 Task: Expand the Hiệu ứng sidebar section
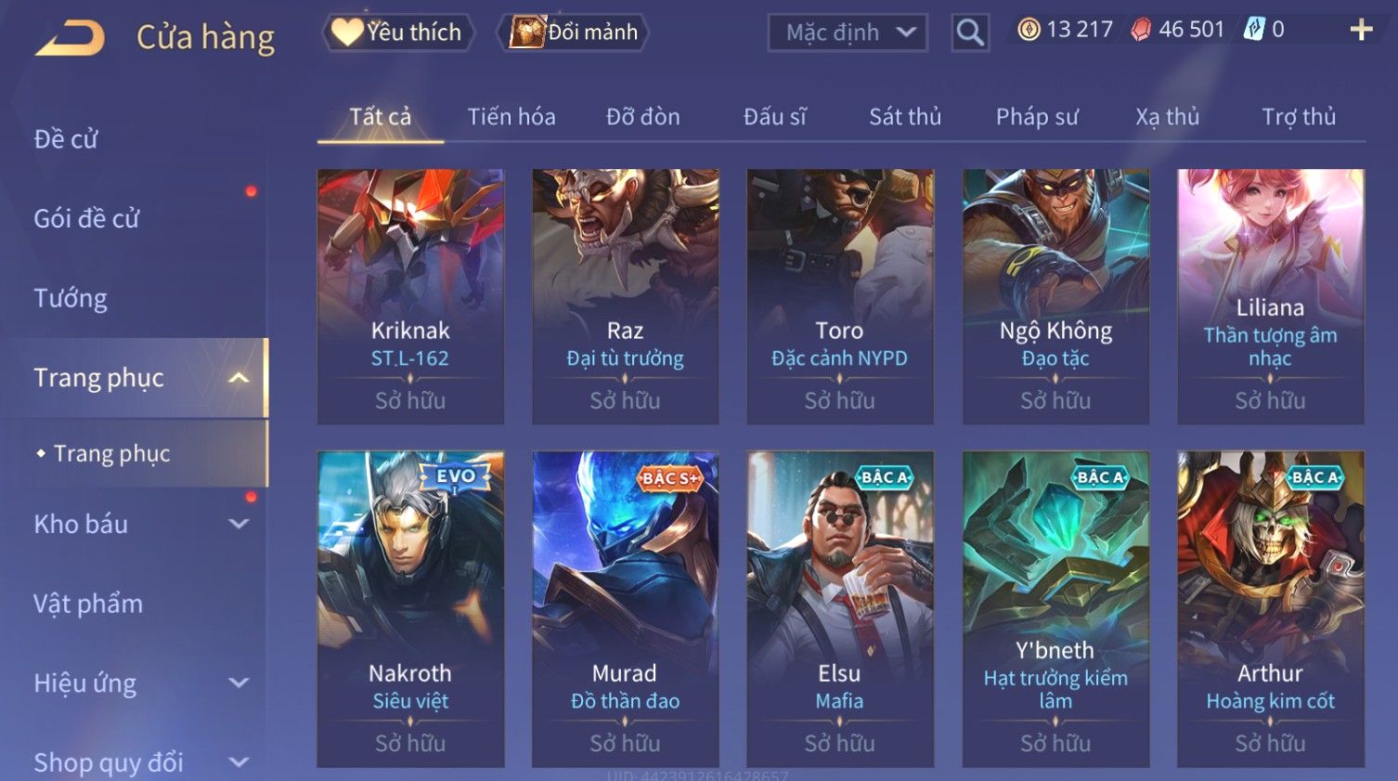(x=239, y=683)
